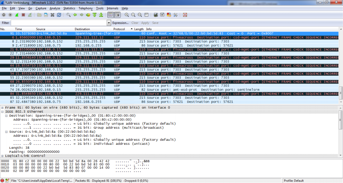This screenshot has height=183, width=343.
Task: Click the Save filter button
Action: [155, 23]
